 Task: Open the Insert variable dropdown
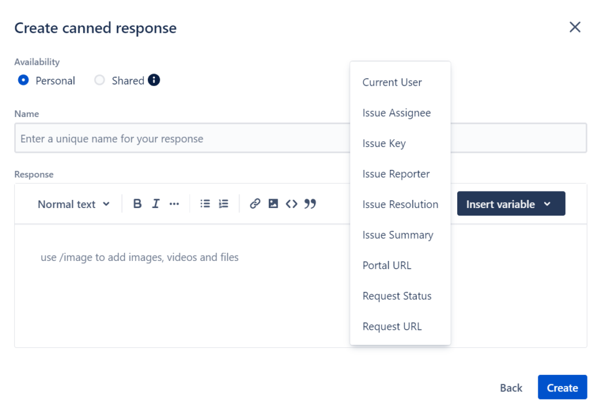point(511,203)
